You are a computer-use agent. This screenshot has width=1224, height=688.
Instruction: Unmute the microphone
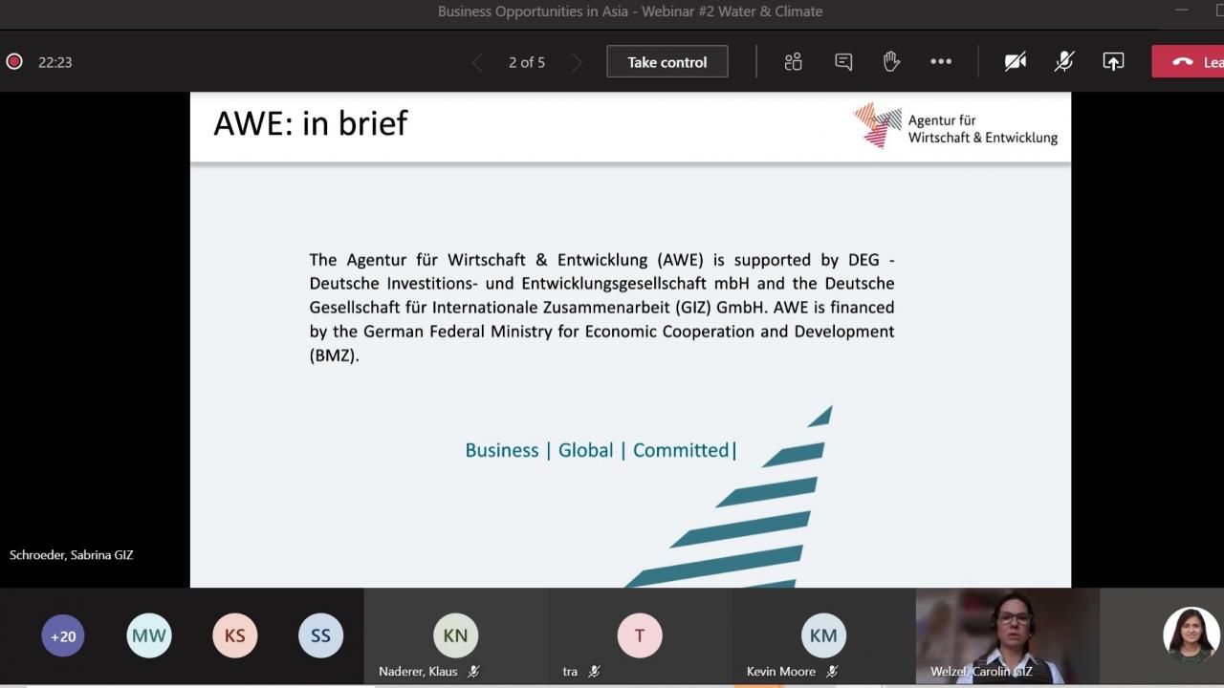coord(1064,62)
